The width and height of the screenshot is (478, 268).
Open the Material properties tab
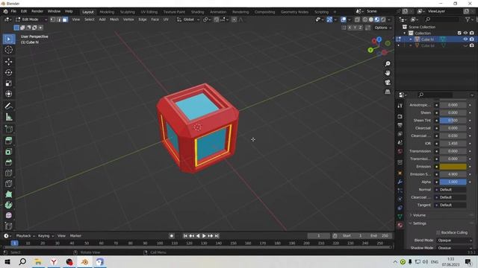[400, 225]
